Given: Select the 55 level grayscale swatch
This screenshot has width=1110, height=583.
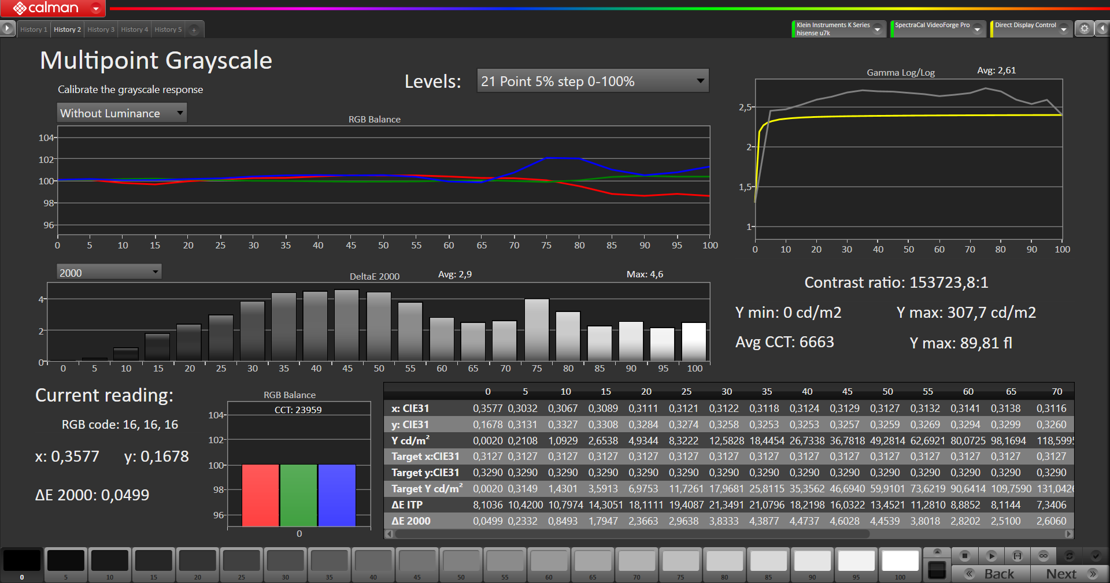Looking at the screenshot, I should pos(505,563).
